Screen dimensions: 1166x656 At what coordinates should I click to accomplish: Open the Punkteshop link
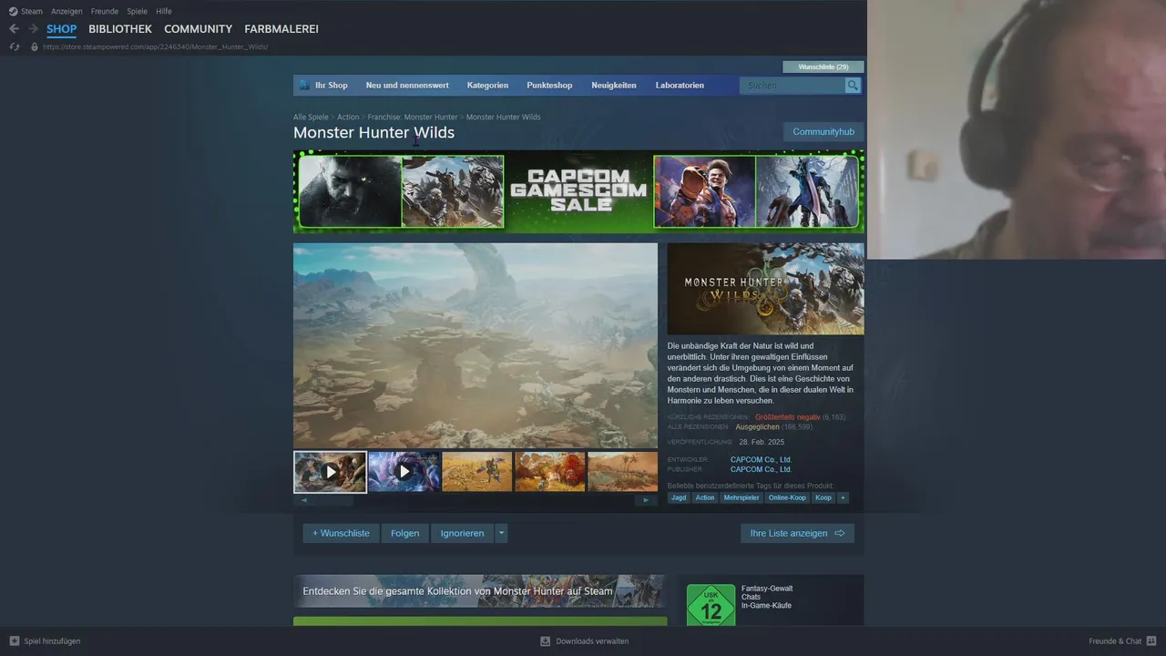tap(549, 85)
